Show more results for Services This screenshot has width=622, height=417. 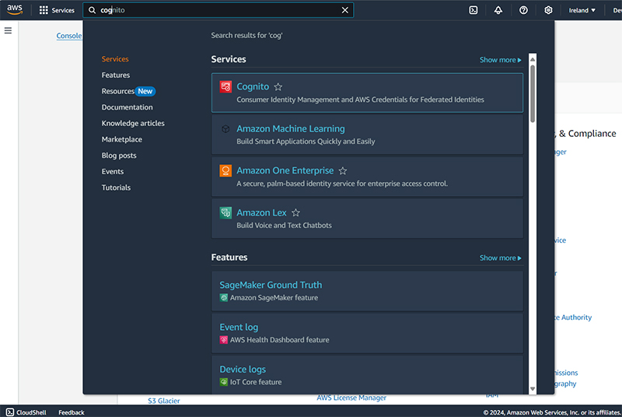(500, 60)
